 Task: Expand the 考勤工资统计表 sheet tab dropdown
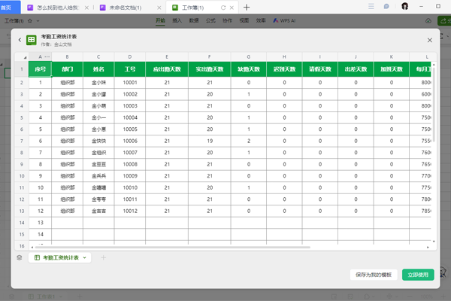click(85, 257)
